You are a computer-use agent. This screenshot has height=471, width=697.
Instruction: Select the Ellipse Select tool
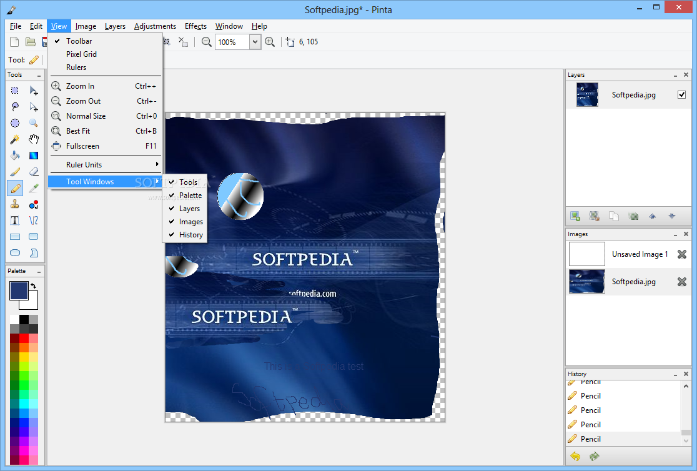coord(14,123)
